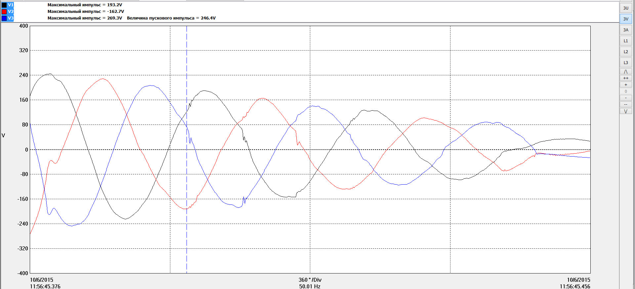This screenshot has height=289, width=635.
Task: Click the 50.01 Hz frequency readout
Action: click(310, 286)
